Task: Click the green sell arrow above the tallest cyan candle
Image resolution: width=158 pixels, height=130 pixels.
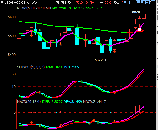Action: [77, 26]
